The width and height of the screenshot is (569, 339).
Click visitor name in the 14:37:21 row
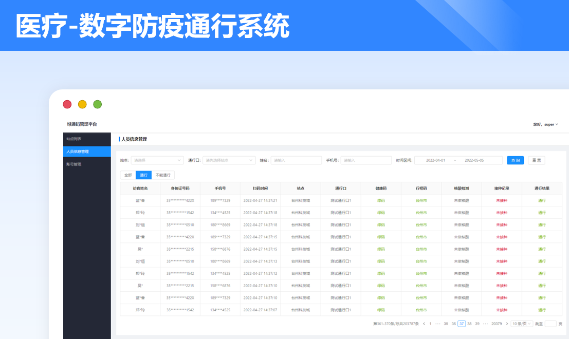[140, 200]
